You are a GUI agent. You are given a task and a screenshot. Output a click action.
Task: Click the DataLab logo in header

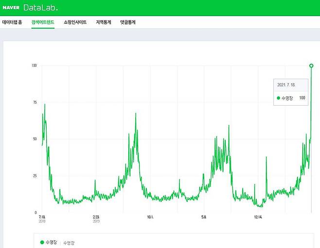(x=40, y=8)
